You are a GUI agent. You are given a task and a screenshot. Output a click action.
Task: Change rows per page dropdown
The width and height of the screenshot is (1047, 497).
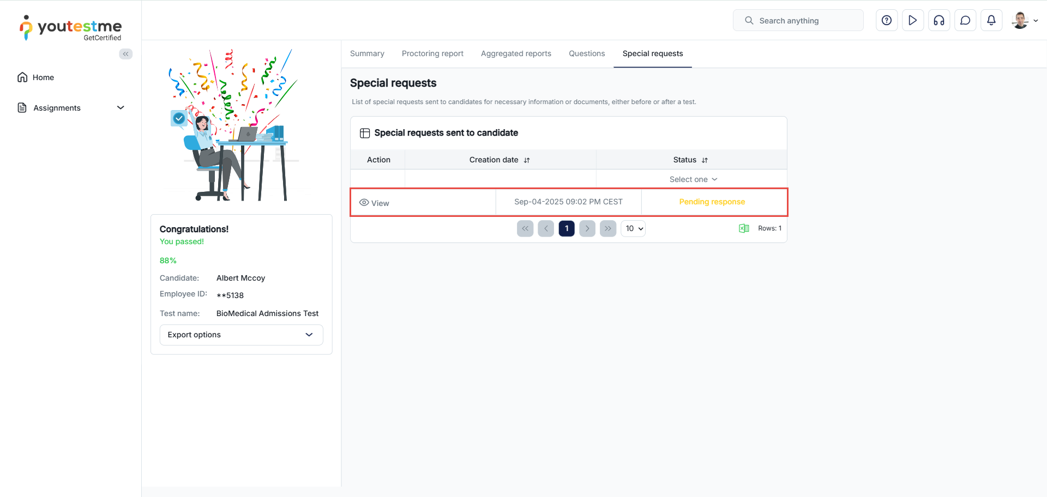pyautogui.click(x=633, y=228)
